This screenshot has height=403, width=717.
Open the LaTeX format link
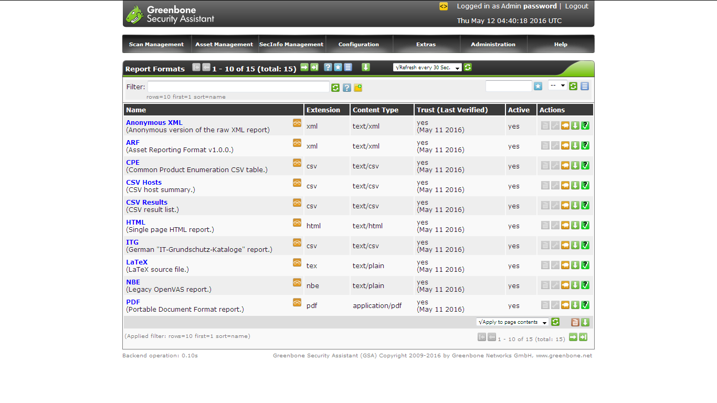point(136,262)
